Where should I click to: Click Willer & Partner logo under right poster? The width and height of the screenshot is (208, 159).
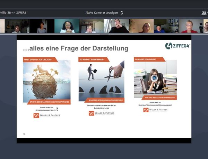[156, 110]
